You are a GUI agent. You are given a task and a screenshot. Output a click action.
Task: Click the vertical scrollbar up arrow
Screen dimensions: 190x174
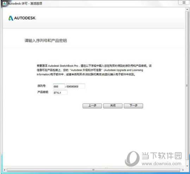coord(187,10)
